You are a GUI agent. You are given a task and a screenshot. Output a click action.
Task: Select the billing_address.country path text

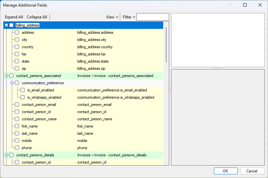[x=95, y=47]
